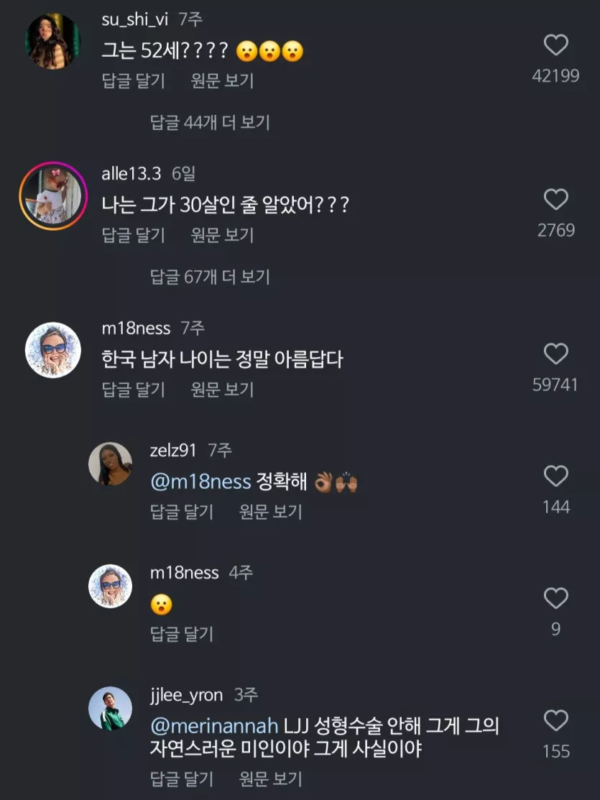The width and height of the screenshot is (600, 800).
Task: Click 답글 달기 under m18ness's emoji reply
Action: tap(182, 634)
